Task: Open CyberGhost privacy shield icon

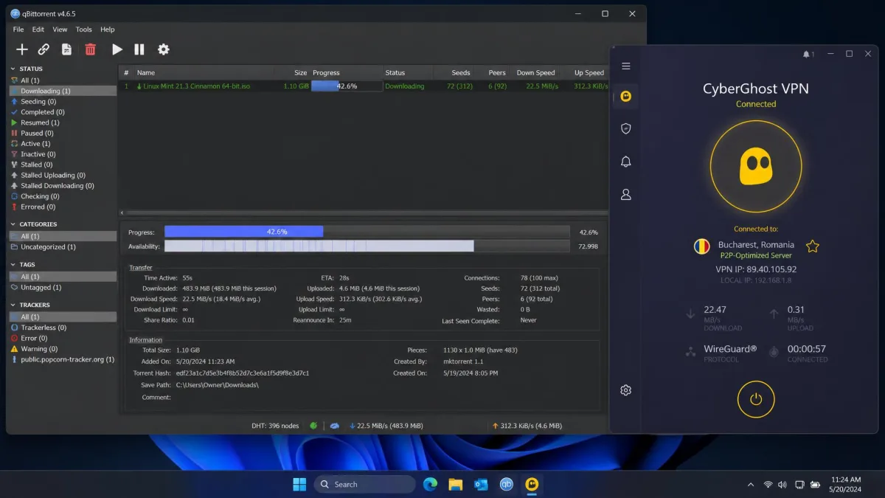Action: (625, 128)
